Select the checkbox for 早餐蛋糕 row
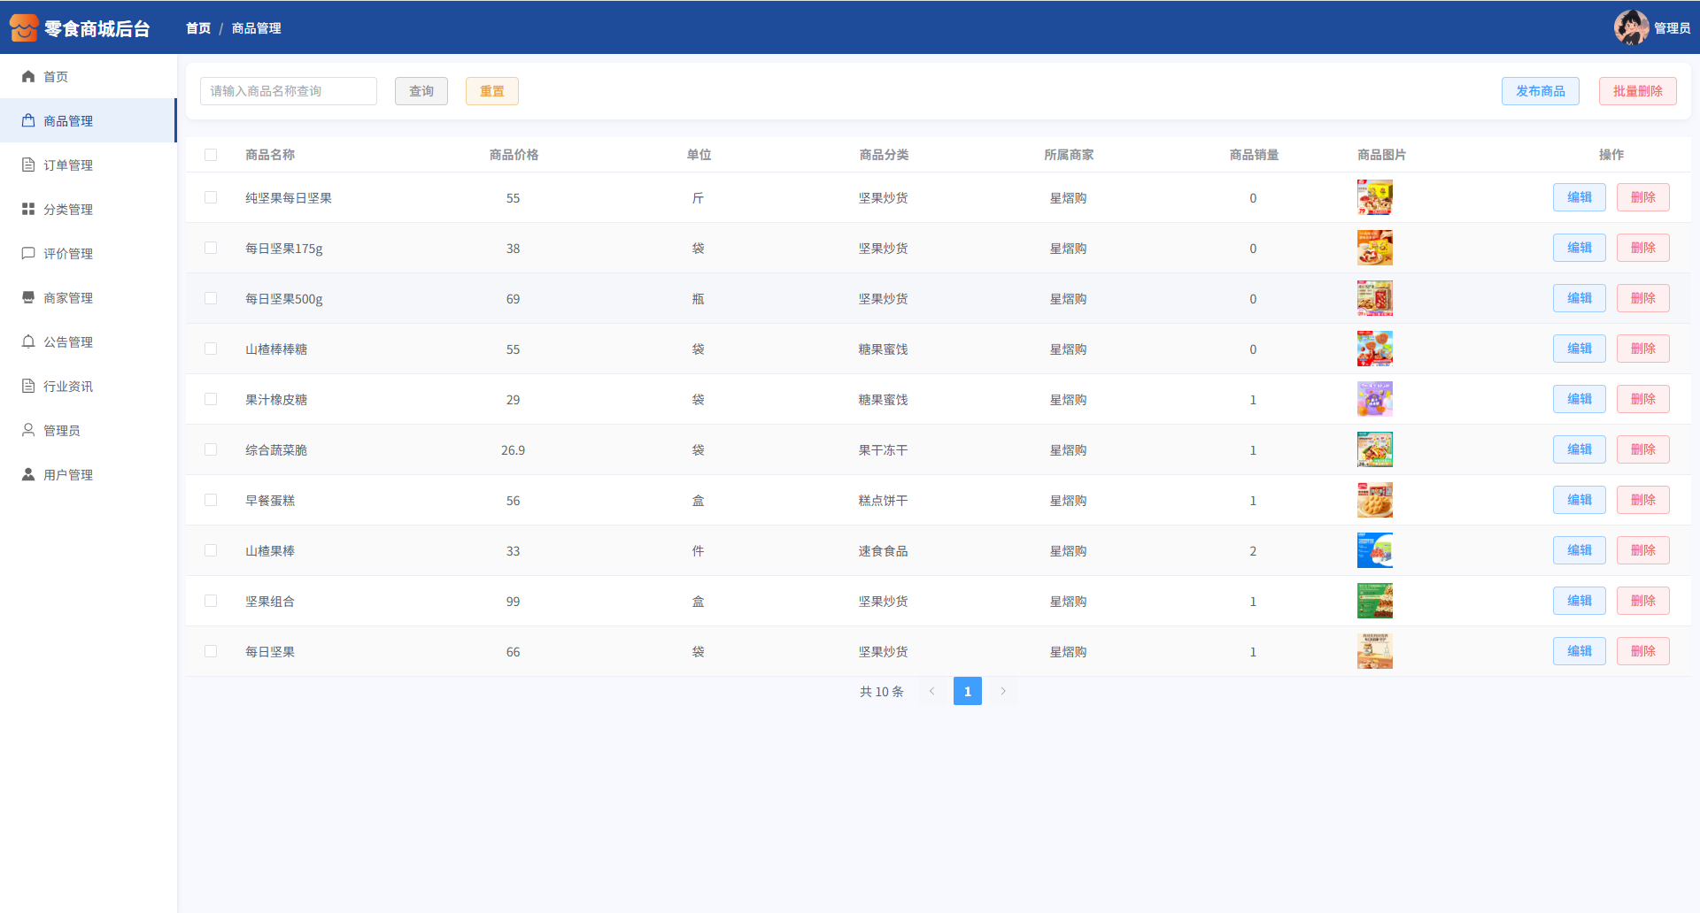 (x=211, y=501)
